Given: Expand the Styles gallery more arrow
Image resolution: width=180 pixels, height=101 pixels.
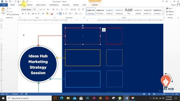Looking at the screenshot, I should click(163, 14).
